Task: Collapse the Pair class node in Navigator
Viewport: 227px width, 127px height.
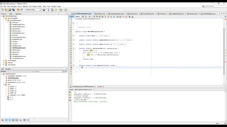Action: click(4, 85)
